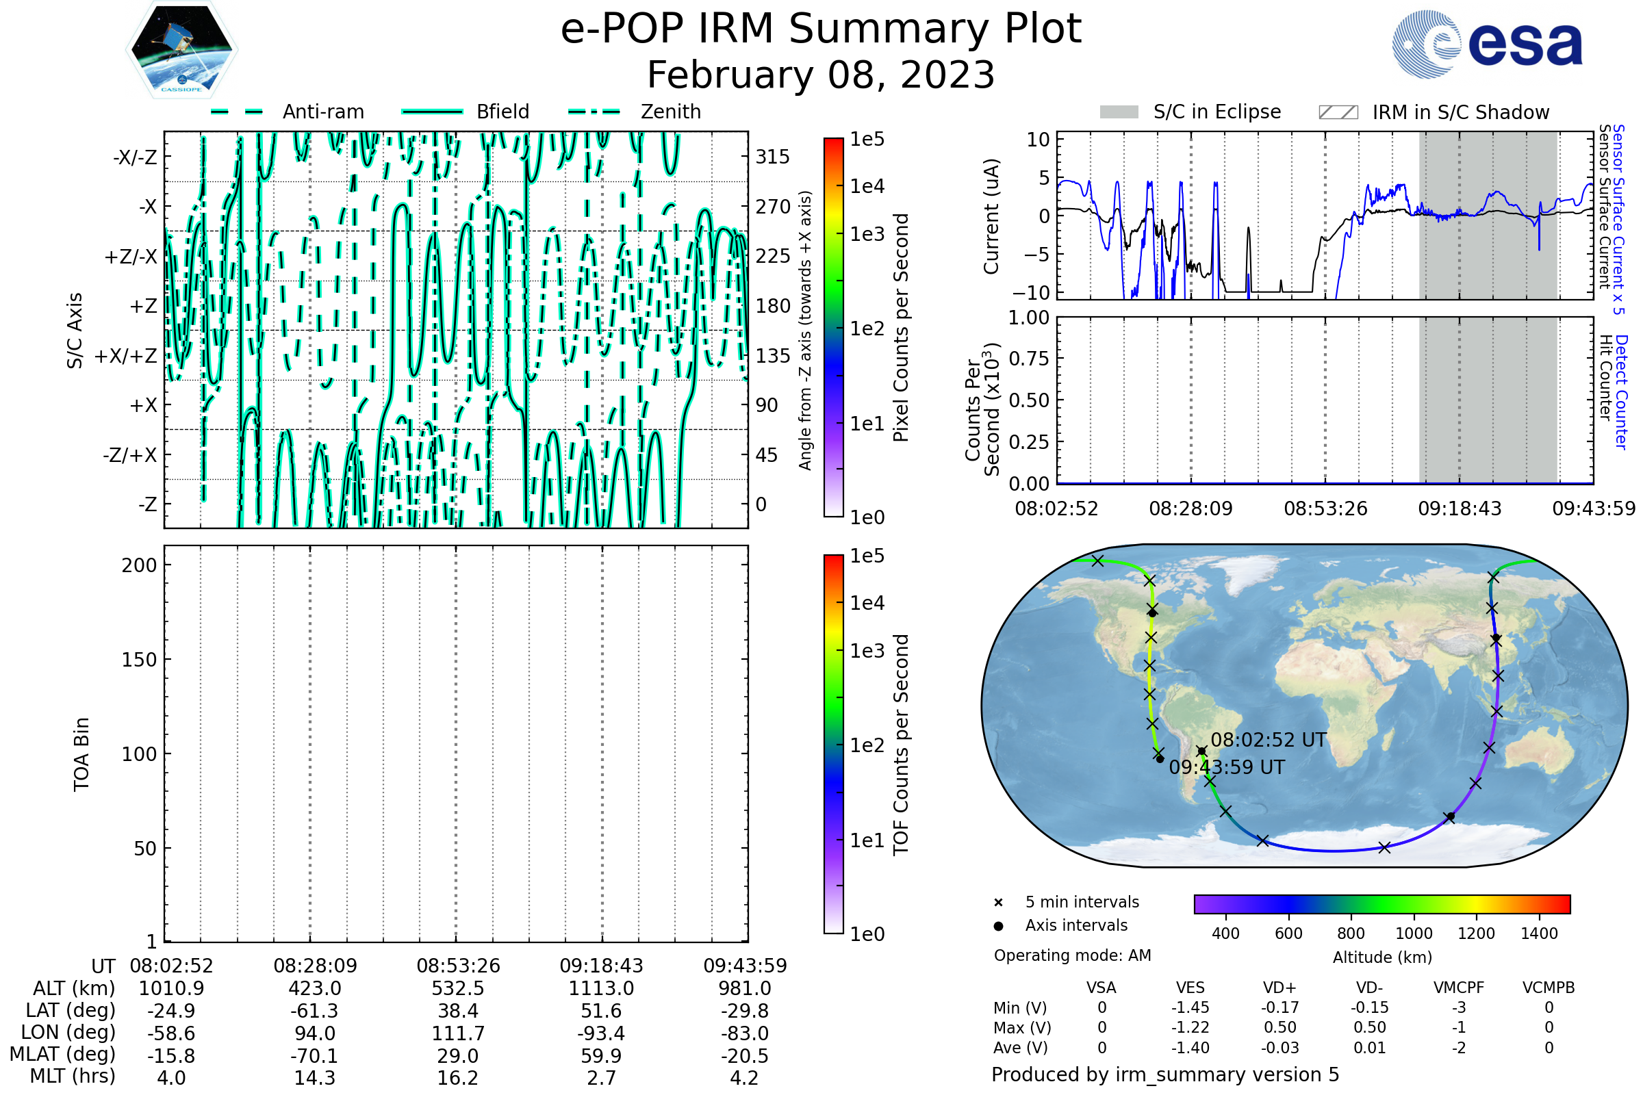This screenshot has width=1643, height=1095.
Task: Click the 09:43:59 UT label on map
Action: 1227,767
